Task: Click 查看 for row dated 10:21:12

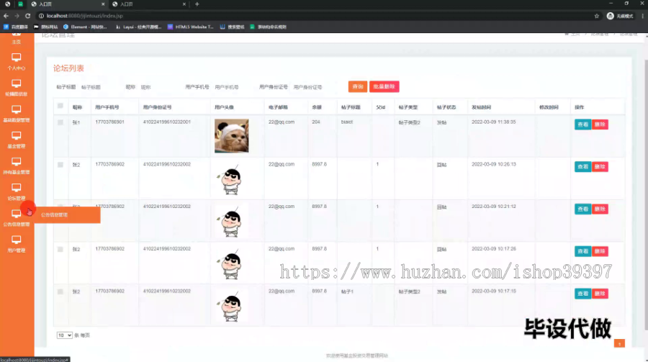Action: point(582,209)
